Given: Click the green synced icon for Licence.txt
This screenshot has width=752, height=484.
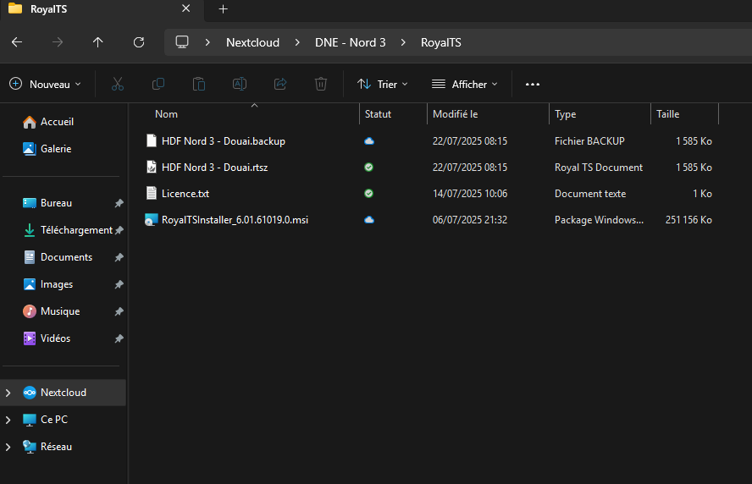Looking at the screenshot, I should click(369, 194).
